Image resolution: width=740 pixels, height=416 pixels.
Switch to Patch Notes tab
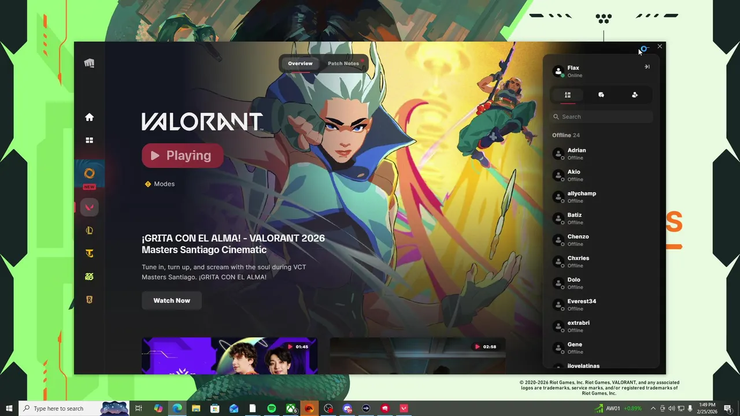click(x=343, y=64)
